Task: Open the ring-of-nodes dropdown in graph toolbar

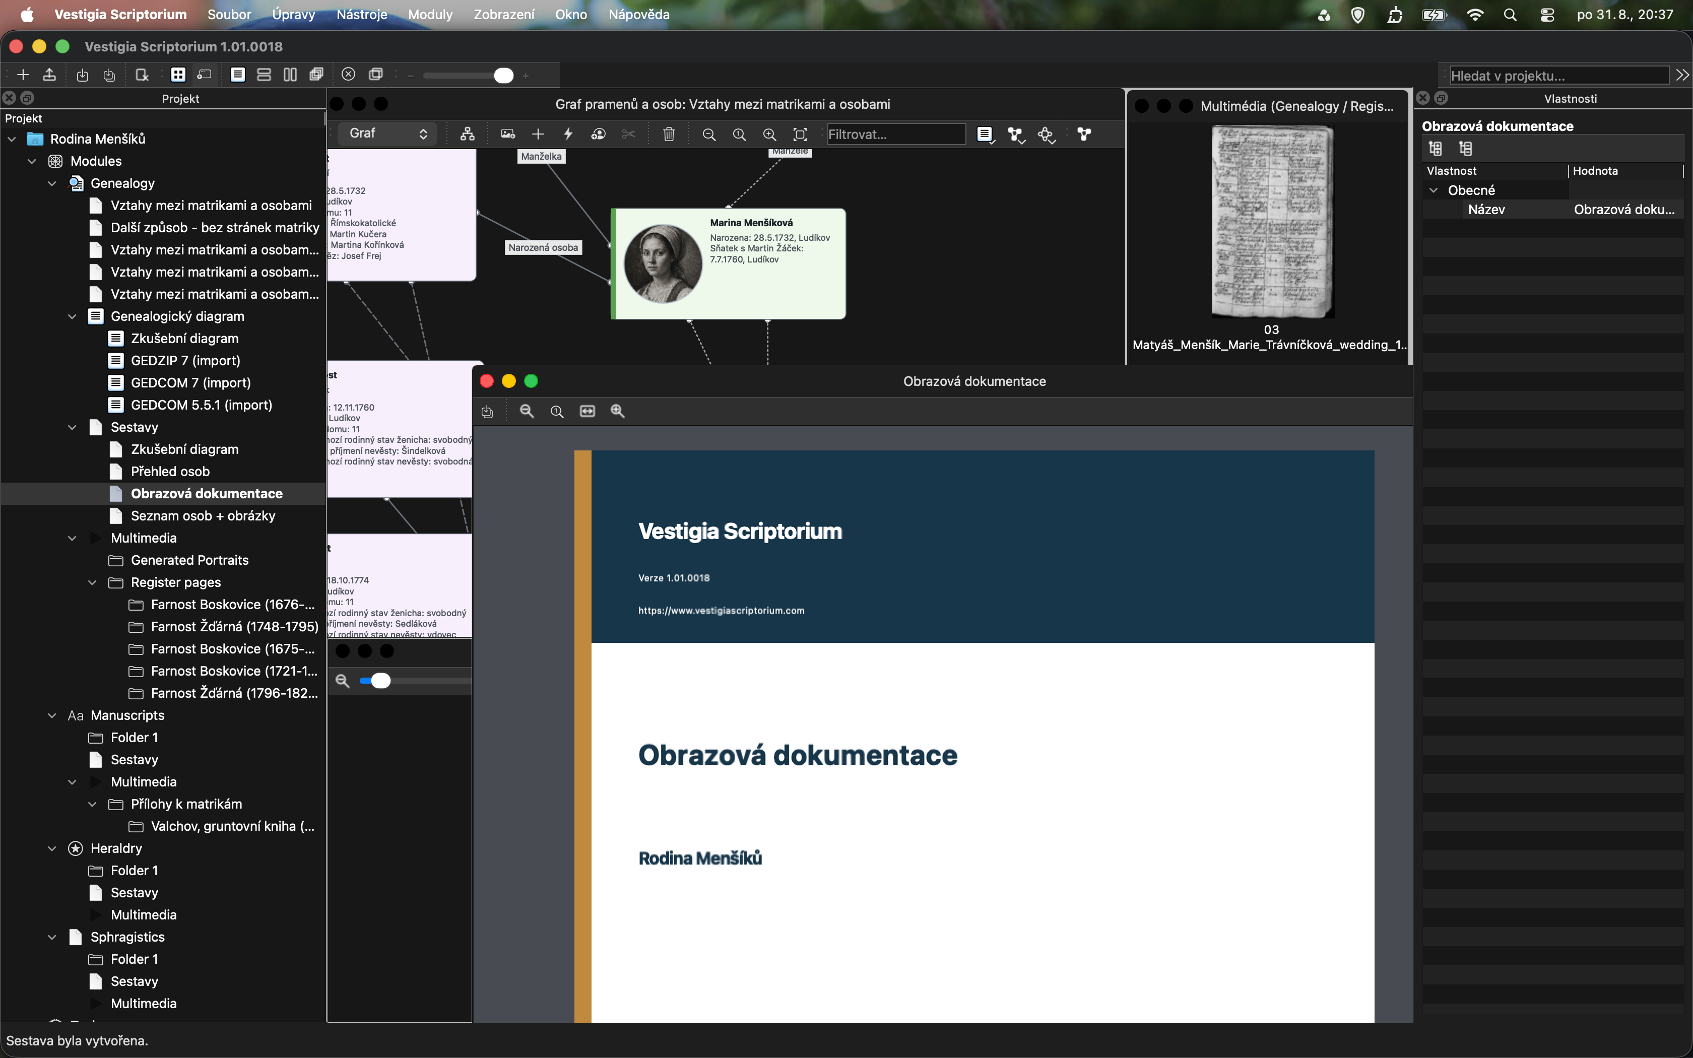Action: pyautogui.click(x=1047, y=135)
